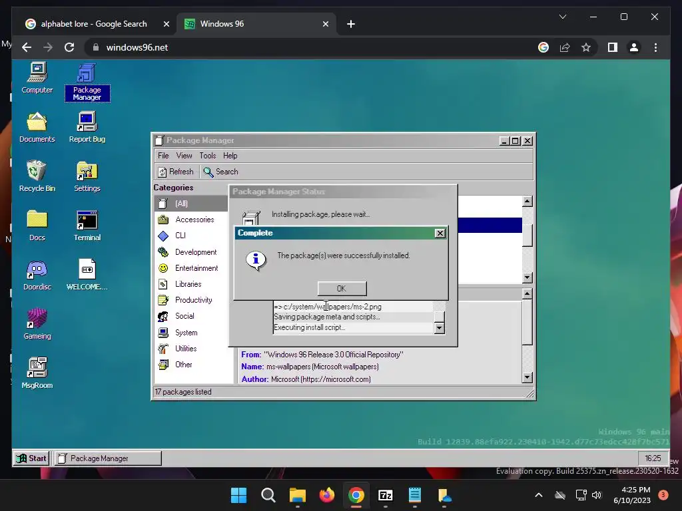Click OK in the Complete dialog

[x=342, y=289]
